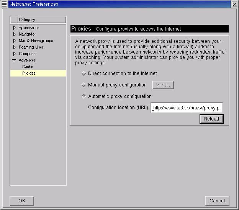Select Roaming User label
This screenshot has height=210, width=239.
pyautogui.click(x=31, y=47)
